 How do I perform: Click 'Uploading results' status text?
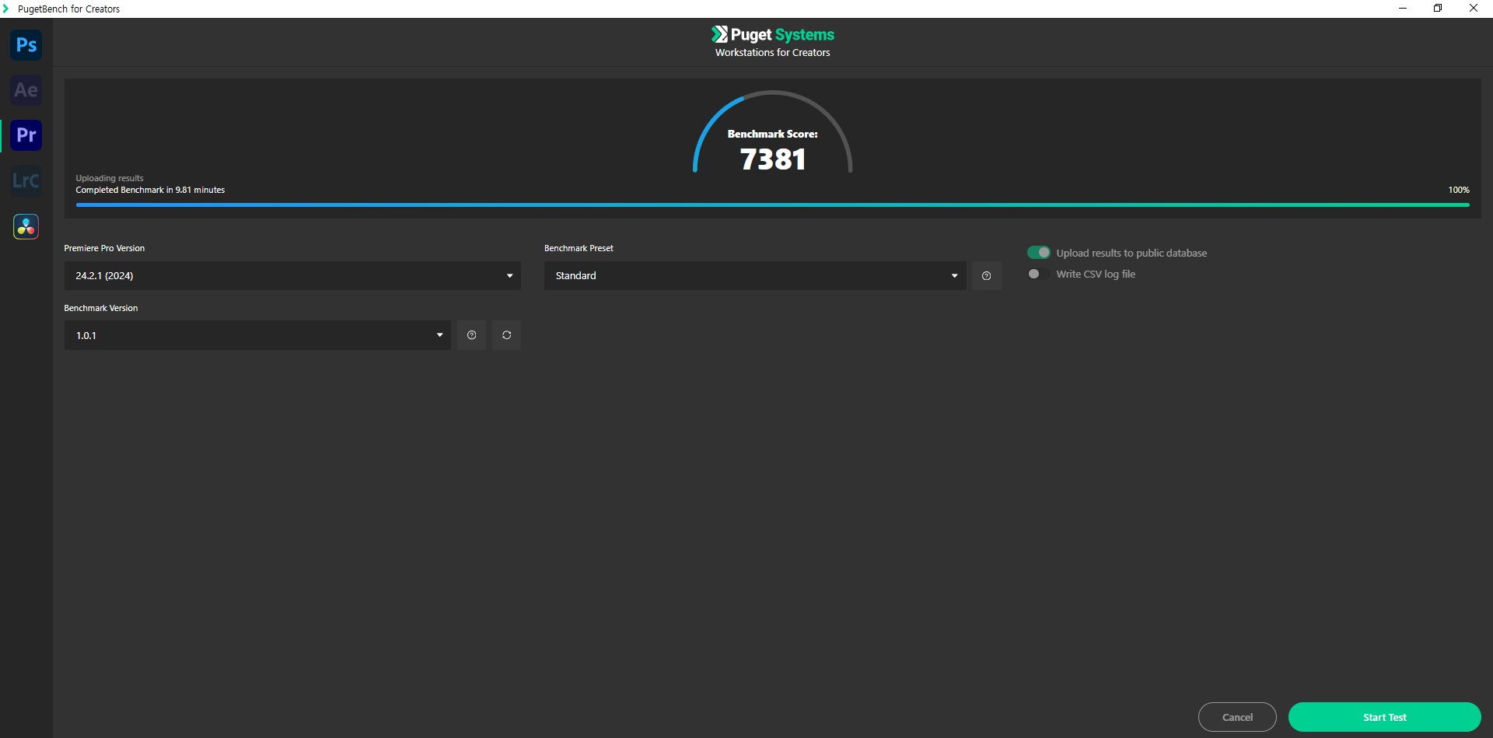(110, 178)
